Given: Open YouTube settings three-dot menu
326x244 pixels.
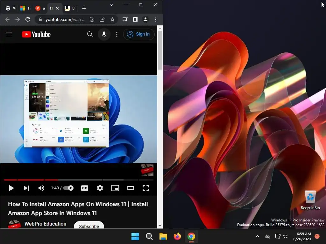Looking at the screenshot, I should coord(117,34).
